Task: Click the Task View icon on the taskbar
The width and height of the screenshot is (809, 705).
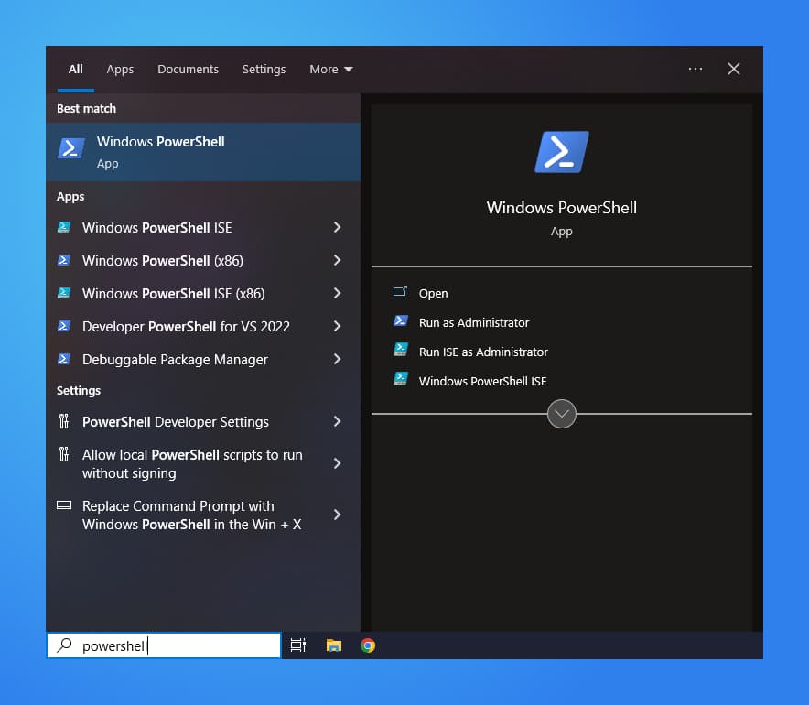Action: click(x=297, y=645)
